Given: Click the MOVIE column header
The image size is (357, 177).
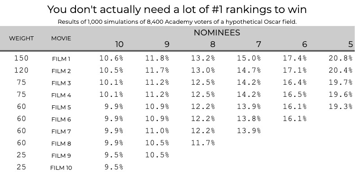Looking at the screenshot, I should pos(61,39).
